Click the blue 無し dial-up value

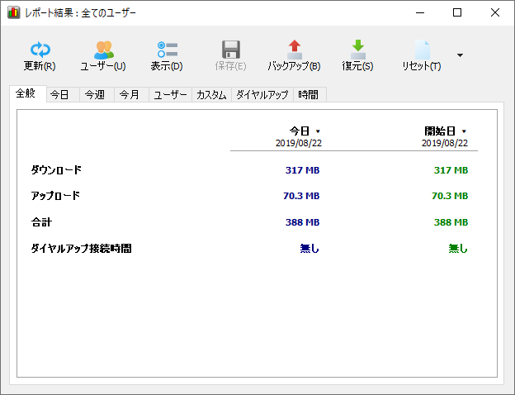pyautogui.click(x=309, y=248)
